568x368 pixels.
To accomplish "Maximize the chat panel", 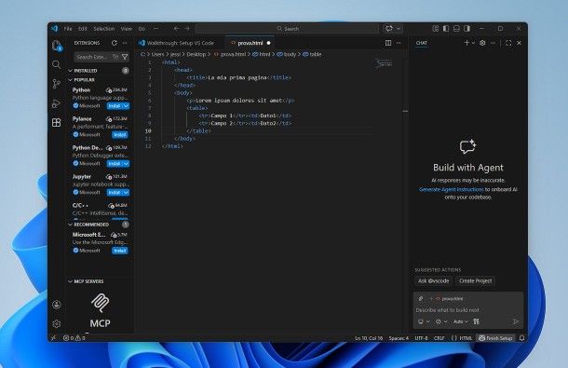I will coord(508,43).
